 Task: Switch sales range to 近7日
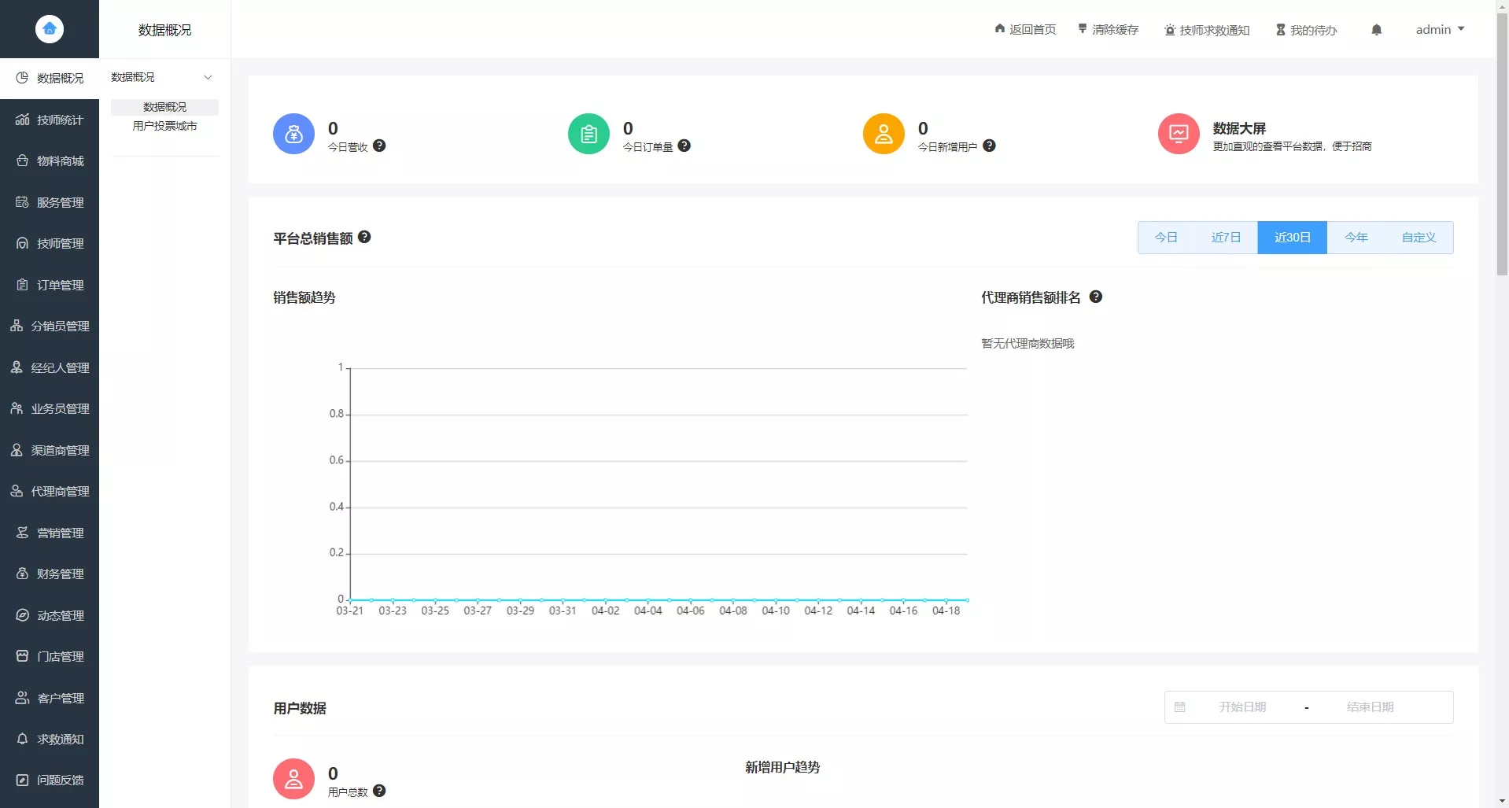pyautogui.click(x=1226, y=238)
